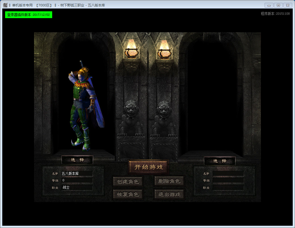Click the 删除角色 delete character button
This screenshot has height=228, width=295.
tap(169, 181)
